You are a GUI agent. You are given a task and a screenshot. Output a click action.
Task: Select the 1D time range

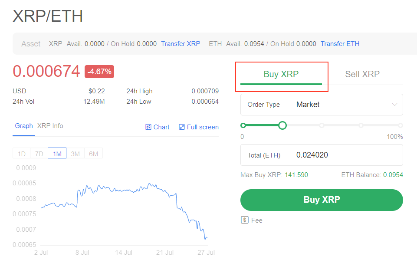(22, 154)
